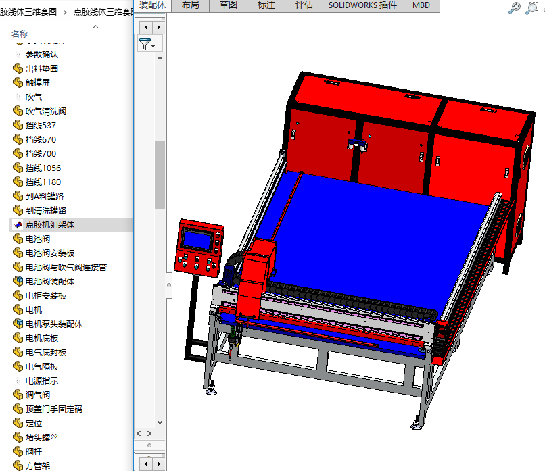
Task: Click the part icon of 挡线670
Action: (x=18, y=140)
